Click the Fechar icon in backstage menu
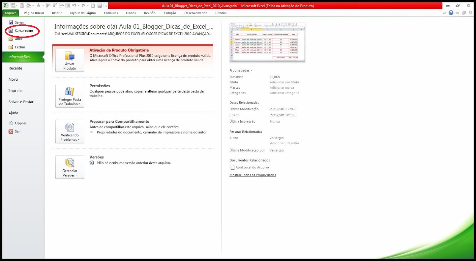The image size is (476, 261). [x=11, y=47]
